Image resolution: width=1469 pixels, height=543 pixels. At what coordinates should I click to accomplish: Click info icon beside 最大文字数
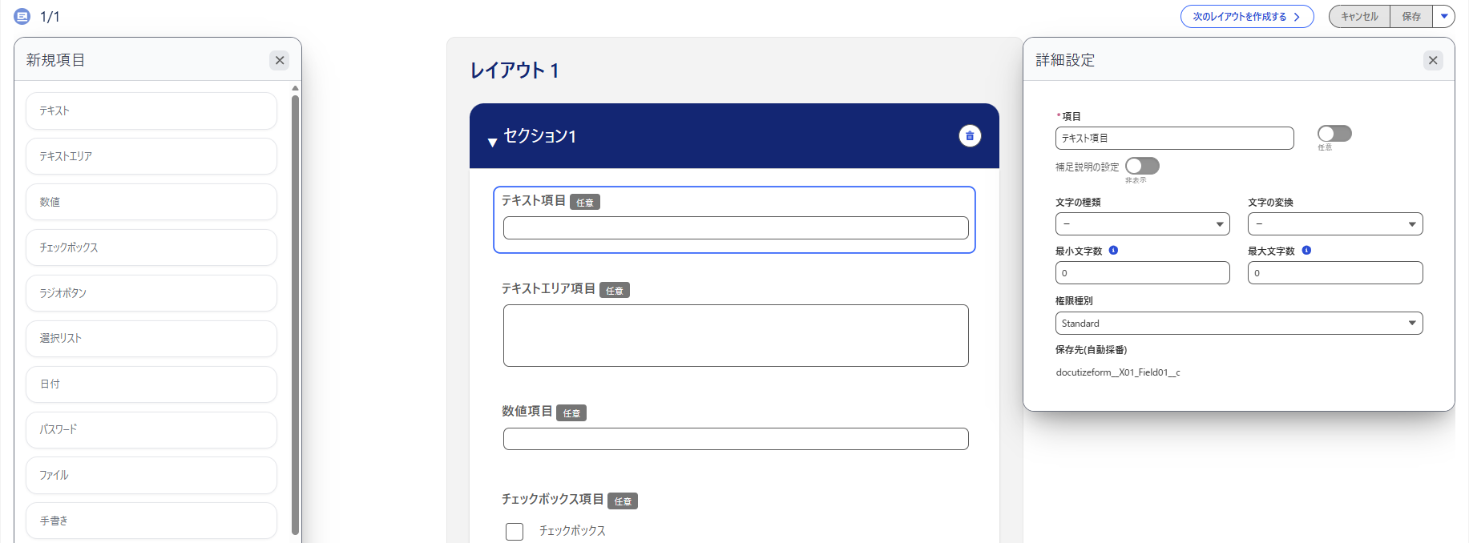[1306, 251]
